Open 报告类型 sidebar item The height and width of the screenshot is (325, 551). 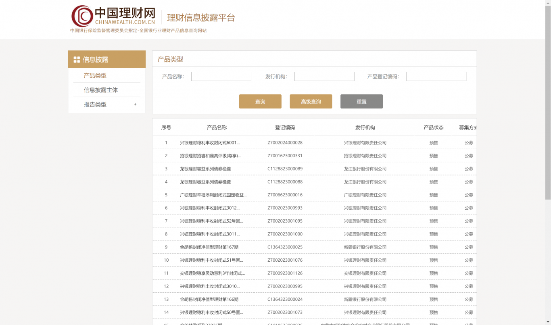95,104
